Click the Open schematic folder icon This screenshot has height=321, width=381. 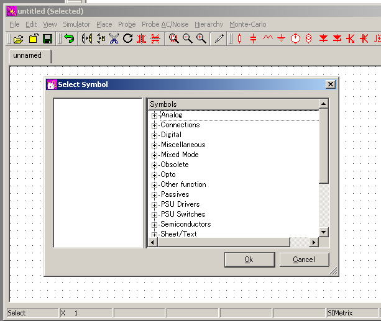click(x=19, y=39)
